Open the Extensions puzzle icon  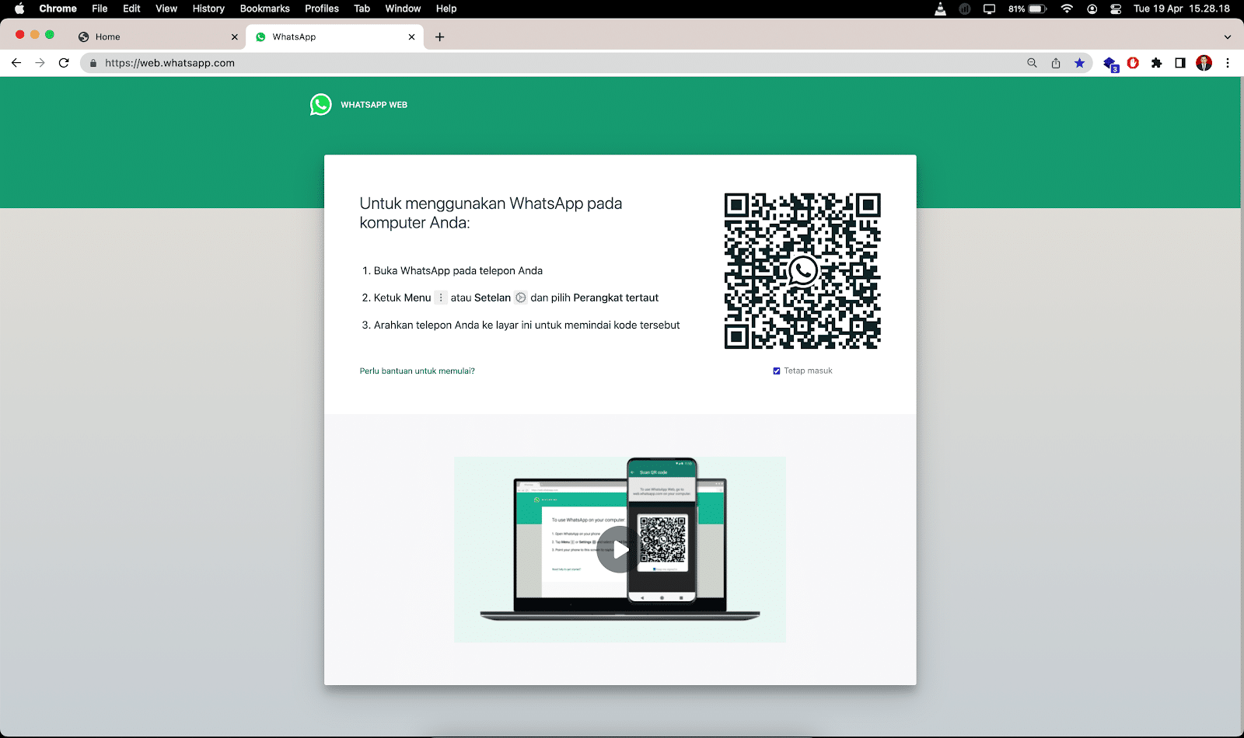tap(1157, 63)
